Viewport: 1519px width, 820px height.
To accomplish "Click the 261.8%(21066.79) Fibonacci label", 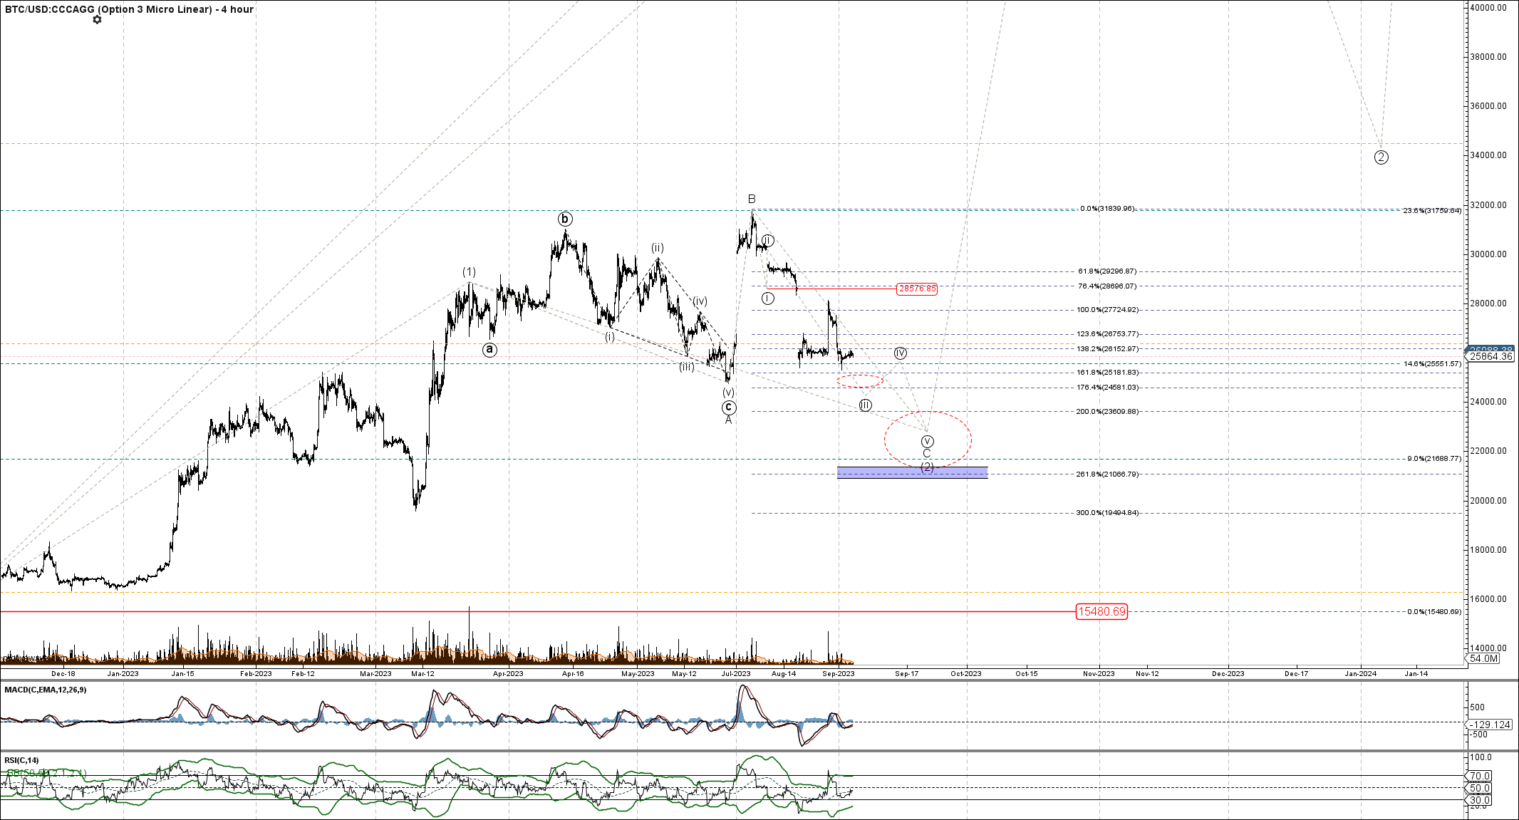I will (1107, 474).
